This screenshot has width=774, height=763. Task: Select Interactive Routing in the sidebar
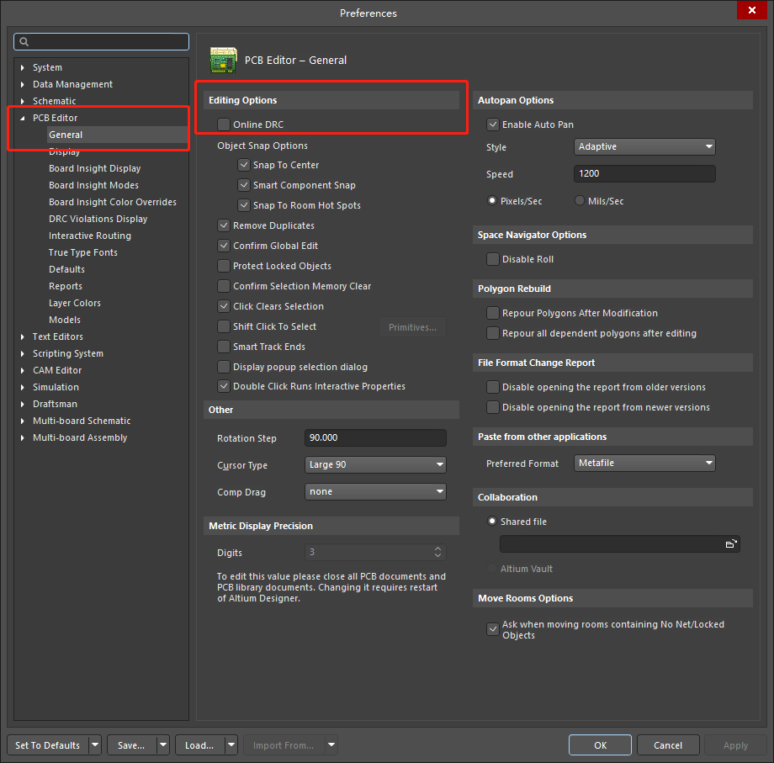tap(87, 235)
